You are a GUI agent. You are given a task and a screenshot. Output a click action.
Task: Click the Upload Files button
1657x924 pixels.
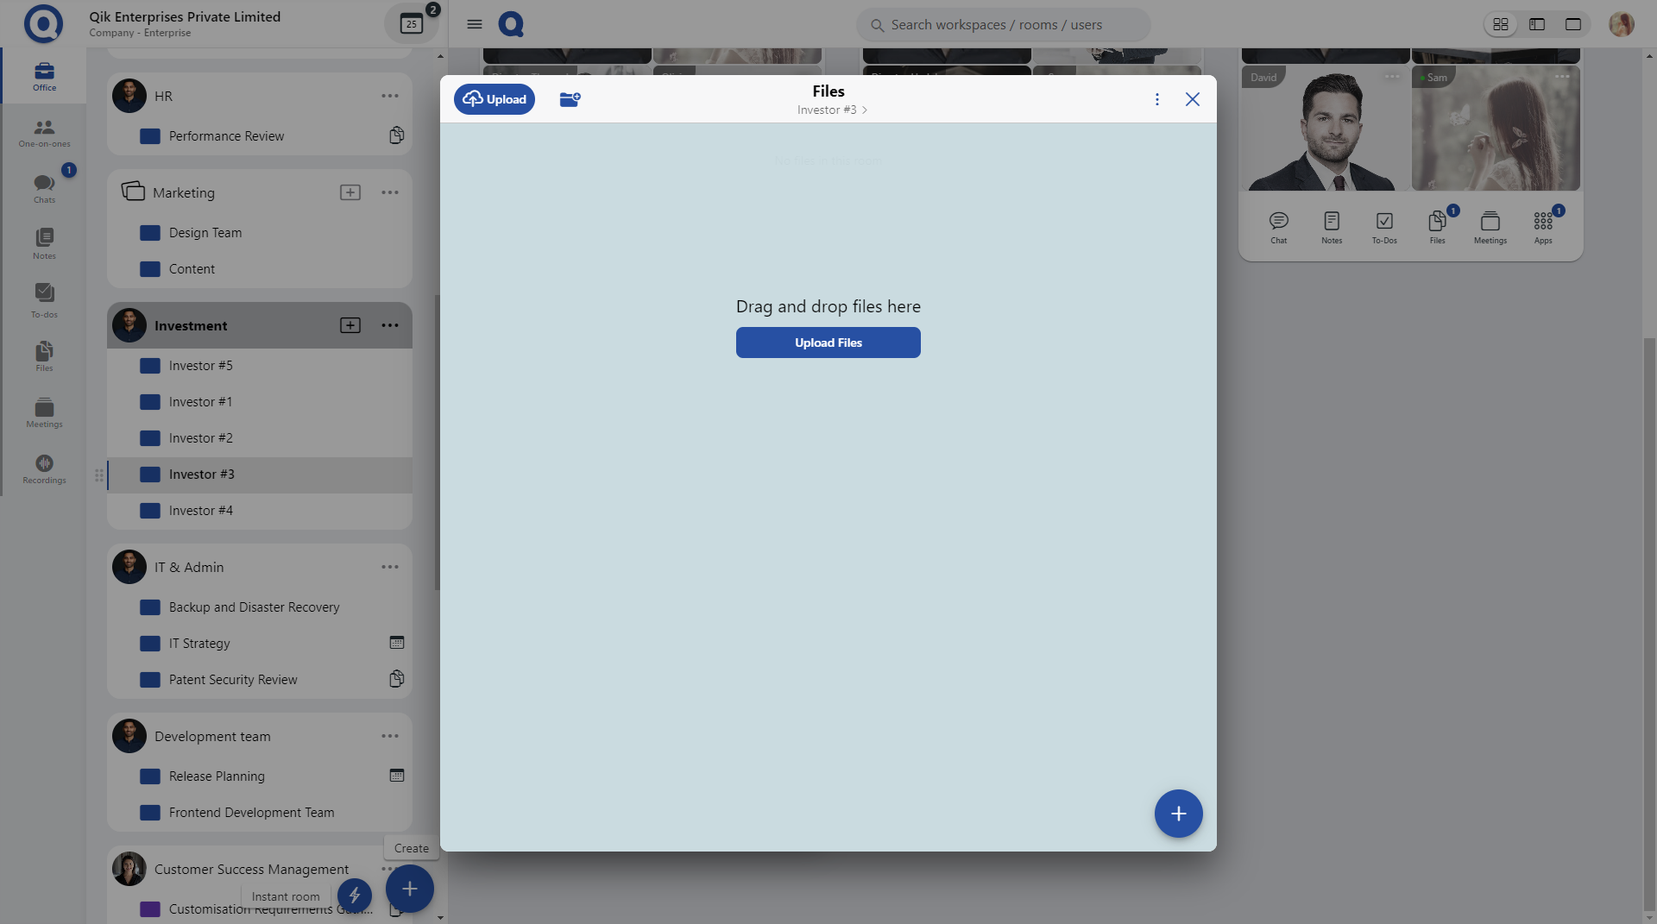pyautogui.click(x=828, y=343)
